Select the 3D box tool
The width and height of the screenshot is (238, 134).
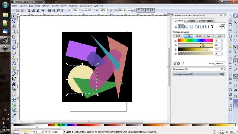[x=14, y=47]
